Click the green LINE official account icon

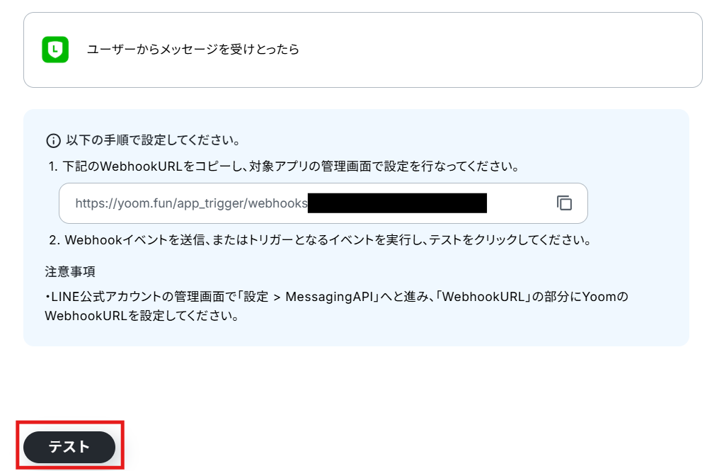pyautogui.click(x=55, y=50)
